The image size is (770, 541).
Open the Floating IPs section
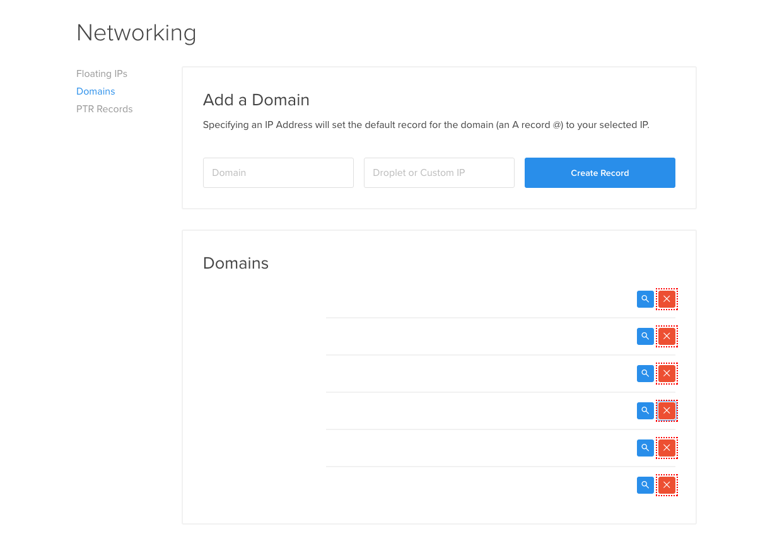coord(102,74)
